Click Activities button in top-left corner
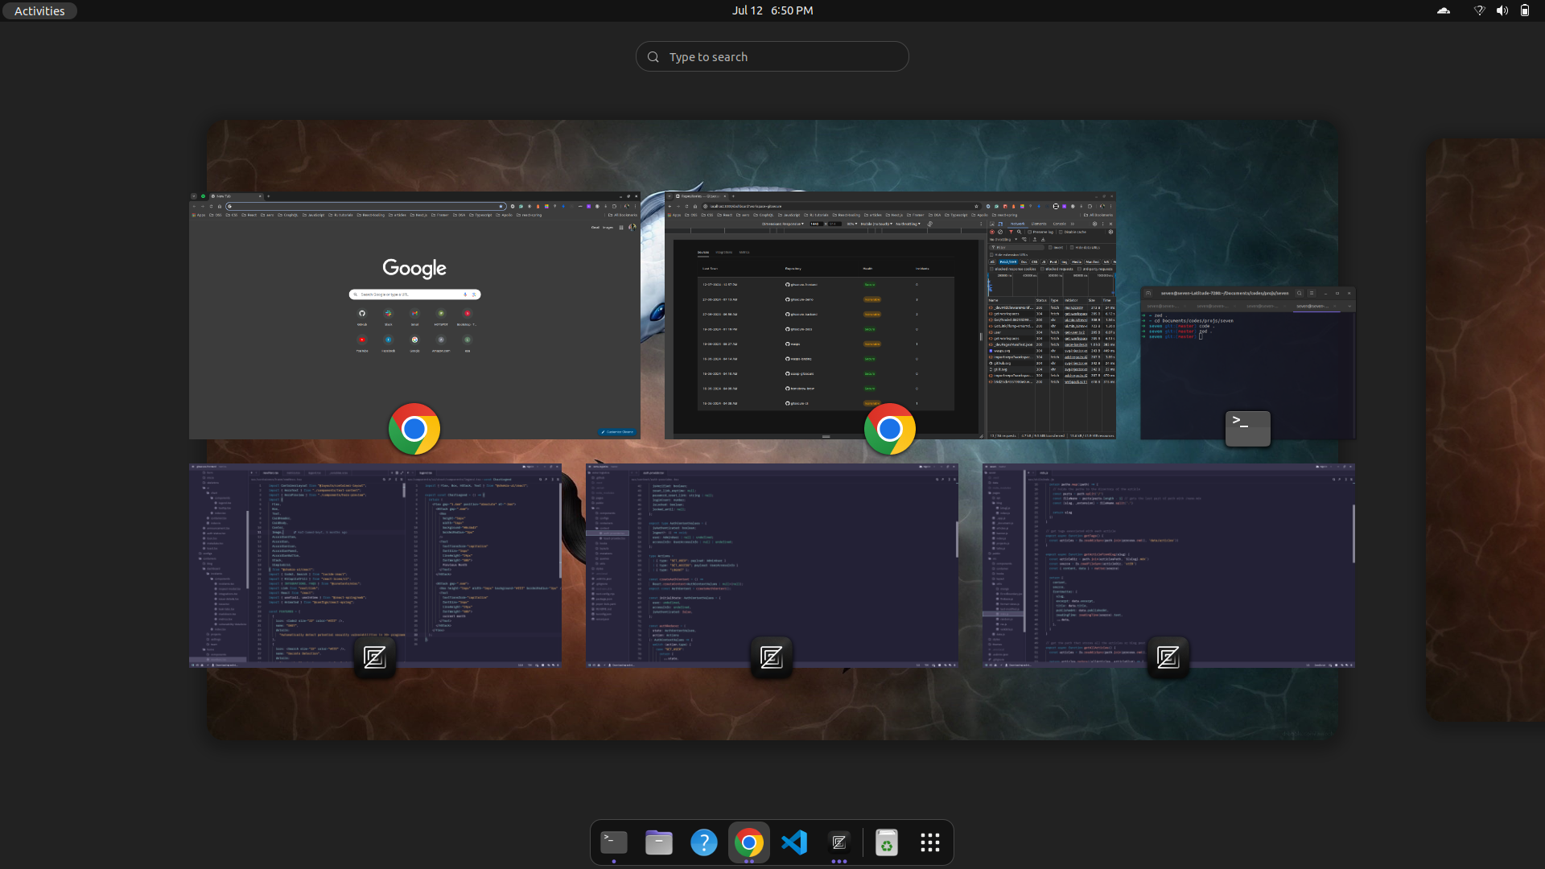This screenshot has width=1545, height=869. (40, 10)
